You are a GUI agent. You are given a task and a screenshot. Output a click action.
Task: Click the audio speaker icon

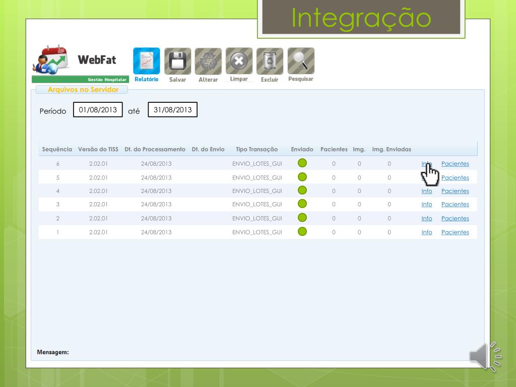coord(485,356)
